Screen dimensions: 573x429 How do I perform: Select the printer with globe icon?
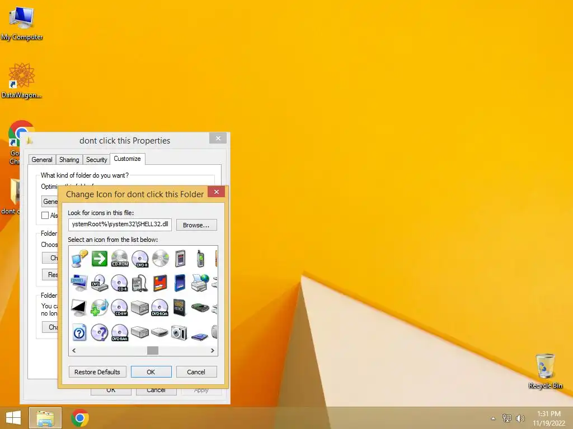tap(200, 283)
